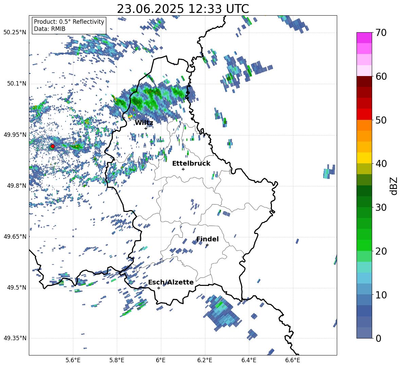Click the 50.1°N latitude label

[16, 84]
